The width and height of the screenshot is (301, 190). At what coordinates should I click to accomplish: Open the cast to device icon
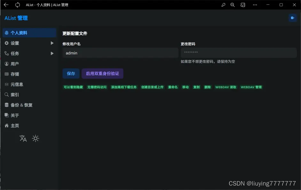[243, 5]
